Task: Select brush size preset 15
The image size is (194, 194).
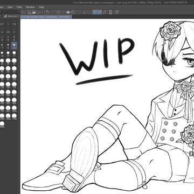Action: [8, 54]
